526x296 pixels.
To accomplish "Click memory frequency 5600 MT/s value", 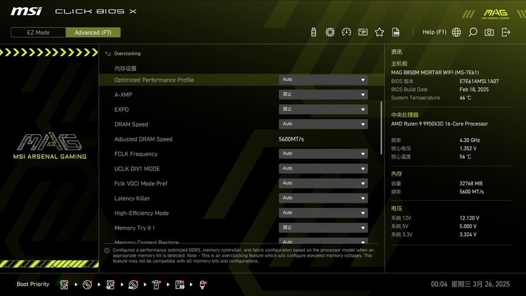I will pyautogui.click(x=471, y=191).
